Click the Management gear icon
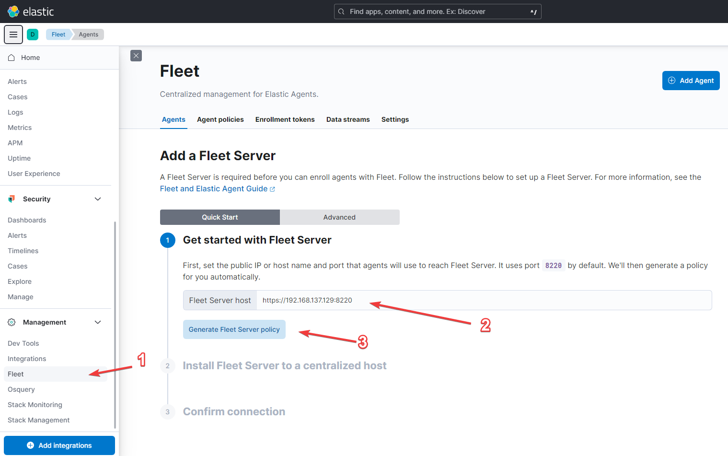The width and height of the screenshot is (728, 456). pos(11,322)
